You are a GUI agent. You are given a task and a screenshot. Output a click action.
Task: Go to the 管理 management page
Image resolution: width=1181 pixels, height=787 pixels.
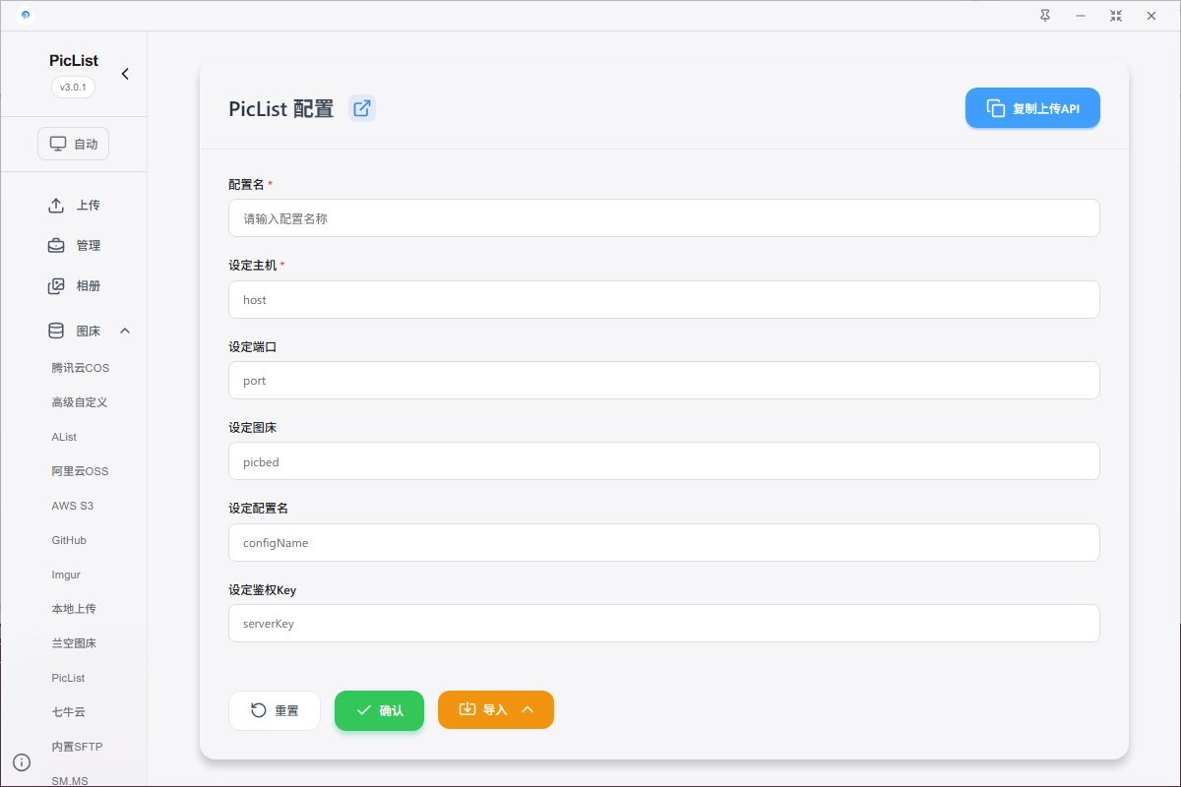[x=74, y=246]
